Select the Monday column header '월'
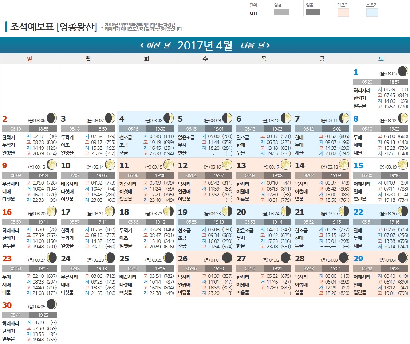 pos(88,59)
